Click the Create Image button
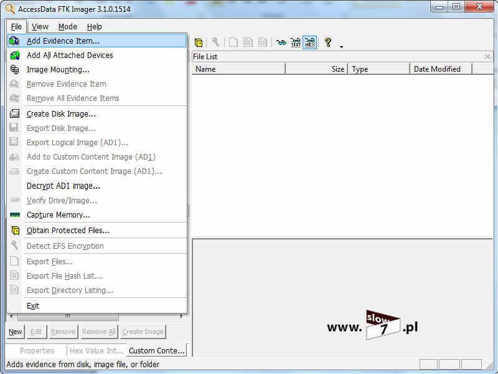Image resolution: width=498 pixels, height=374 pixels. pyautogui.click(x=143, y=332)
